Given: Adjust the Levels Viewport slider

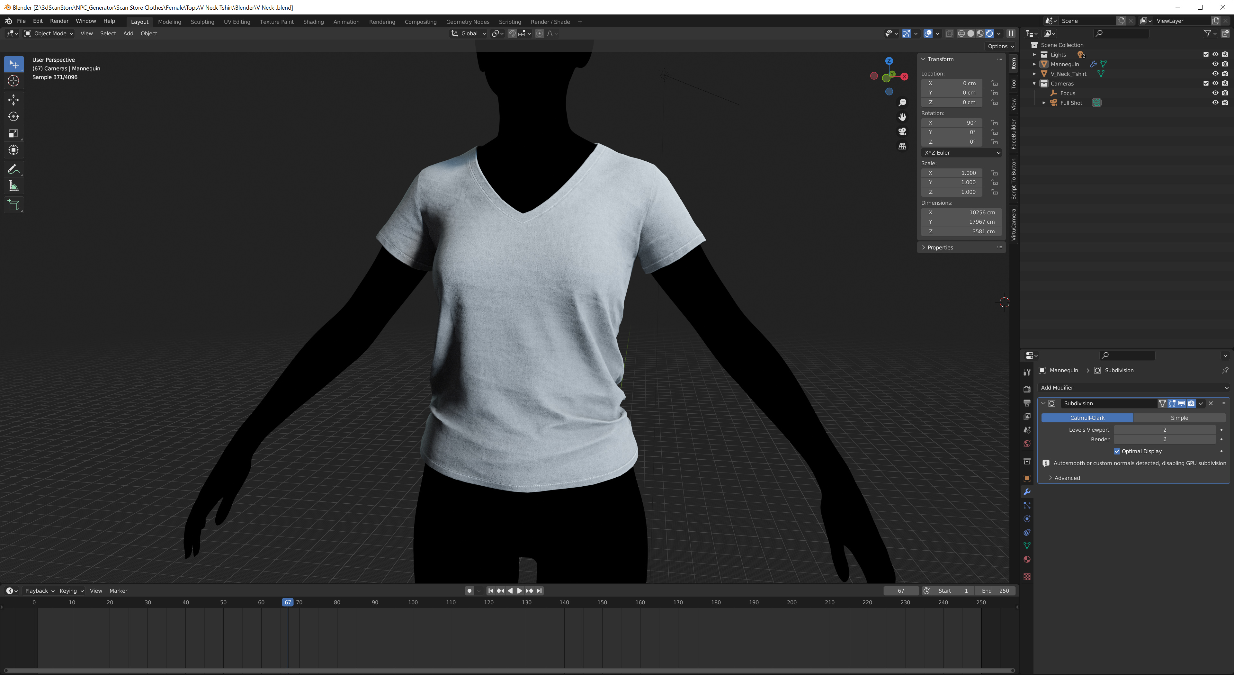Looking at the screenshot, I should coord(1164,430).
